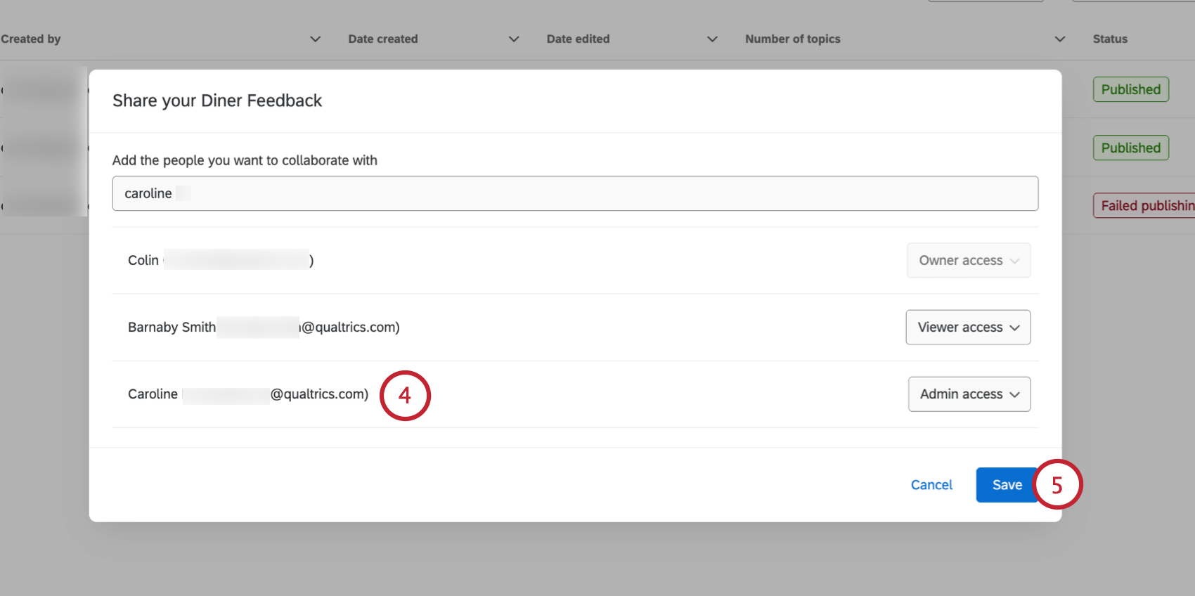Click the Date edited column header
This screenshot has height=596, width=1195.
click(578, 39)
